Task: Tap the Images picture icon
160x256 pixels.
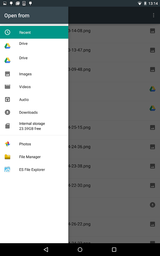Action: pos(7,74)
